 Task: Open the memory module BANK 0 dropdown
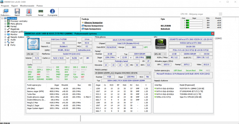(x=123, y=73)
